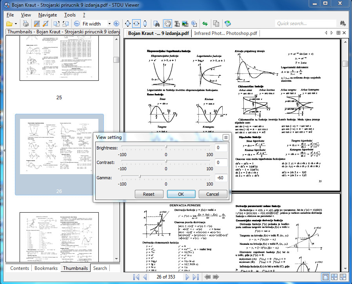The image size is (352, 284).
Task: Click the zoom out minus button
Action: pyautogui.click(x=77, y=24)
